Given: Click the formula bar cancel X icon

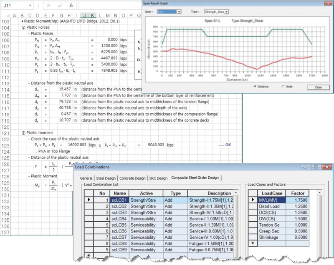Looking at the screenshot, I should 49,6.
